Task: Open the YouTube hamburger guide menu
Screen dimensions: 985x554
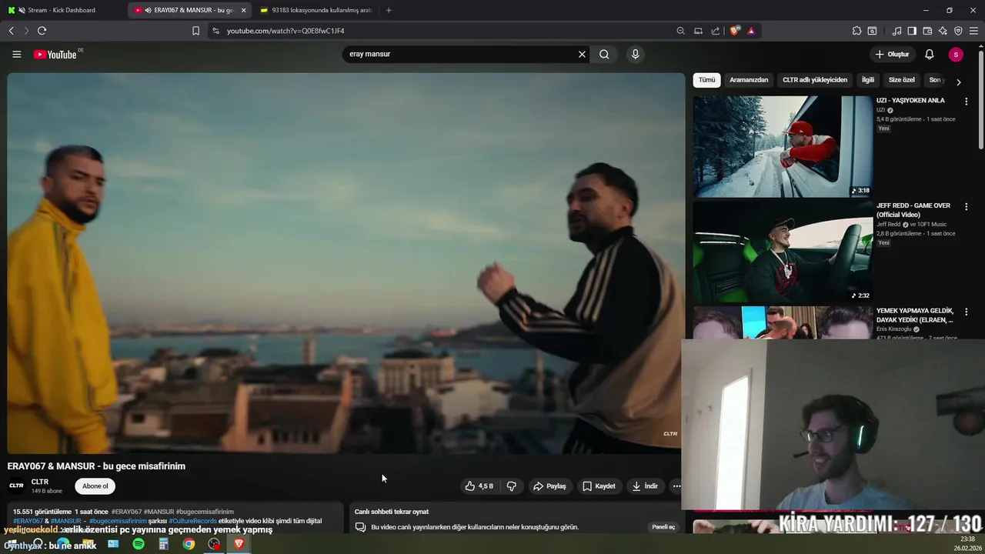Action: point(16,55)
